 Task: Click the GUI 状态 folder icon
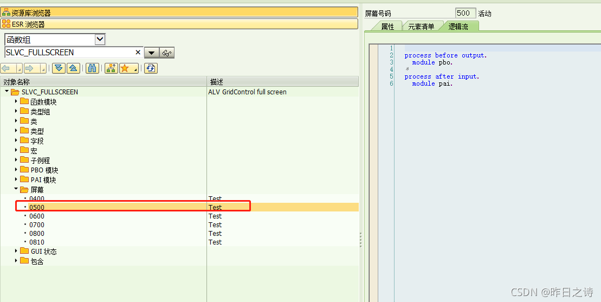[x=24, y=251]
